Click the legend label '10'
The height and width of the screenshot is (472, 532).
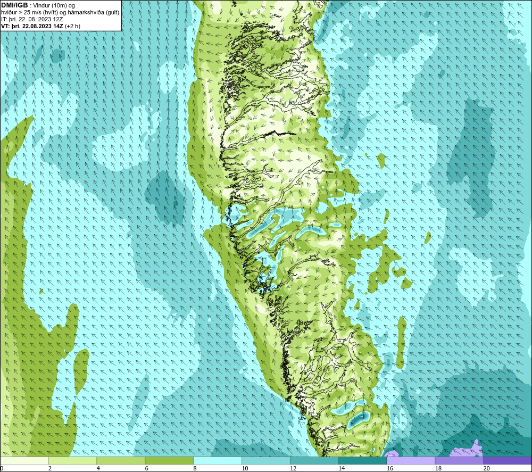point(245,468)
